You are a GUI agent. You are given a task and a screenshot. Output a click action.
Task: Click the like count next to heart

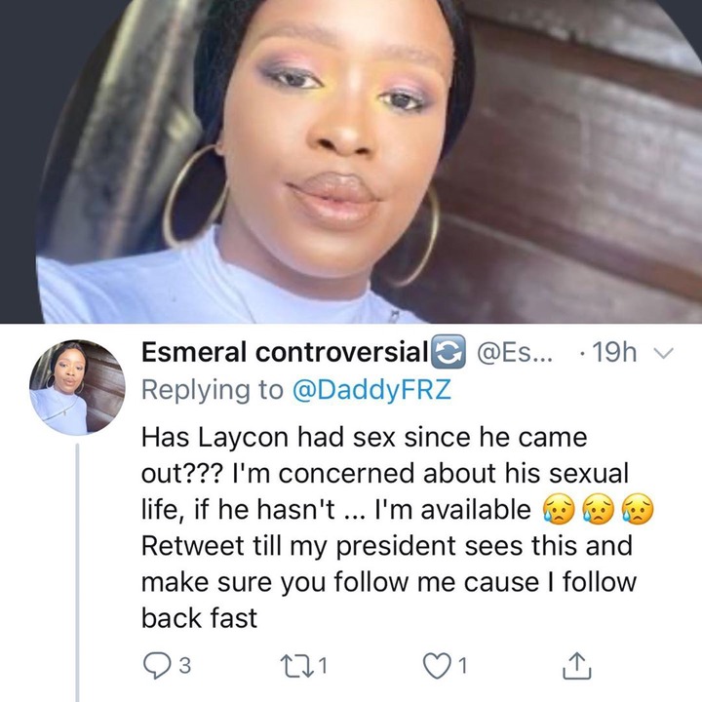tap(463, 666)
